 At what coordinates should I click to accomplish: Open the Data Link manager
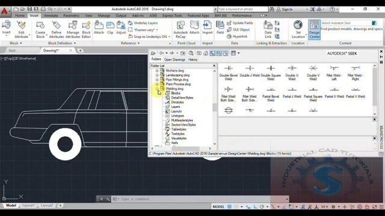[x=268, y=29]
